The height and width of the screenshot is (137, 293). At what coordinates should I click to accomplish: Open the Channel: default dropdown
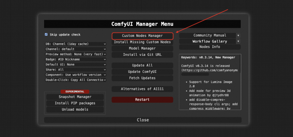tap(76, 49)
